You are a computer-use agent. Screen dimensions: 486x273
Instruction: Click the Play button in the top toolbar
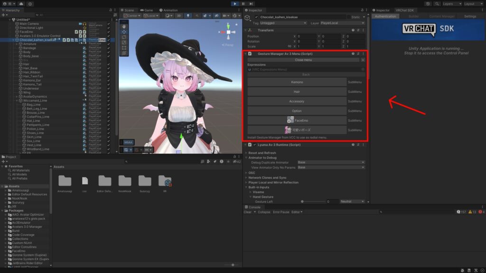(x=235, y=3)
